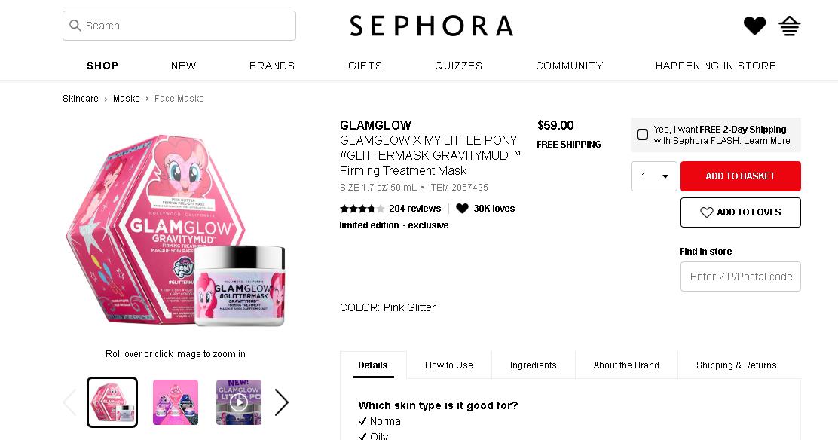Enable the Sephora FLASH free shipping checkbox
The height and width of the screenshot is (440, 838).
642,135
